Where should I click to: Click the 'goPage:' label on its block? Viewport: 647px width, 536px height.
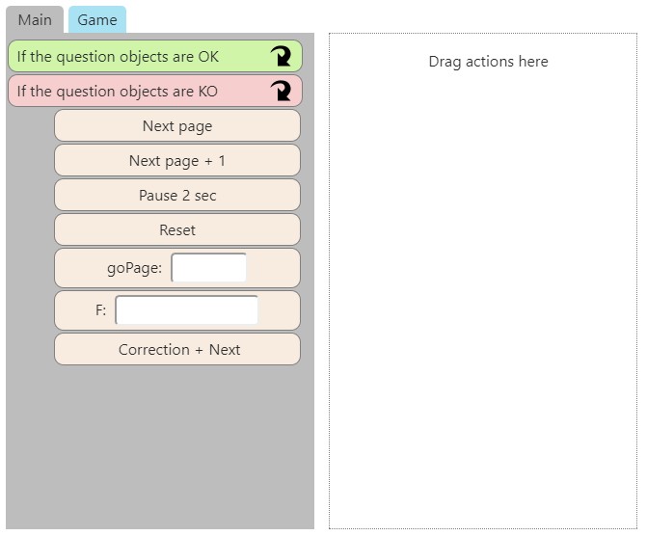tap(134, 268)
